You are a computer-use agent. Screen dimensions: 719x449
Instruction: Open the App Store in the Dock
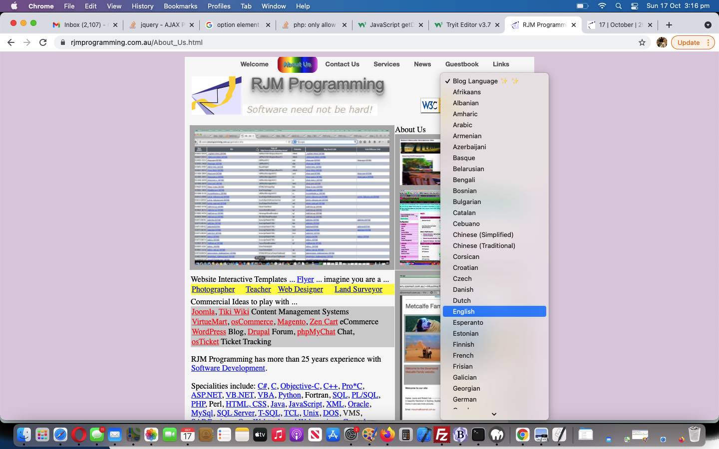tap(333, 435)
